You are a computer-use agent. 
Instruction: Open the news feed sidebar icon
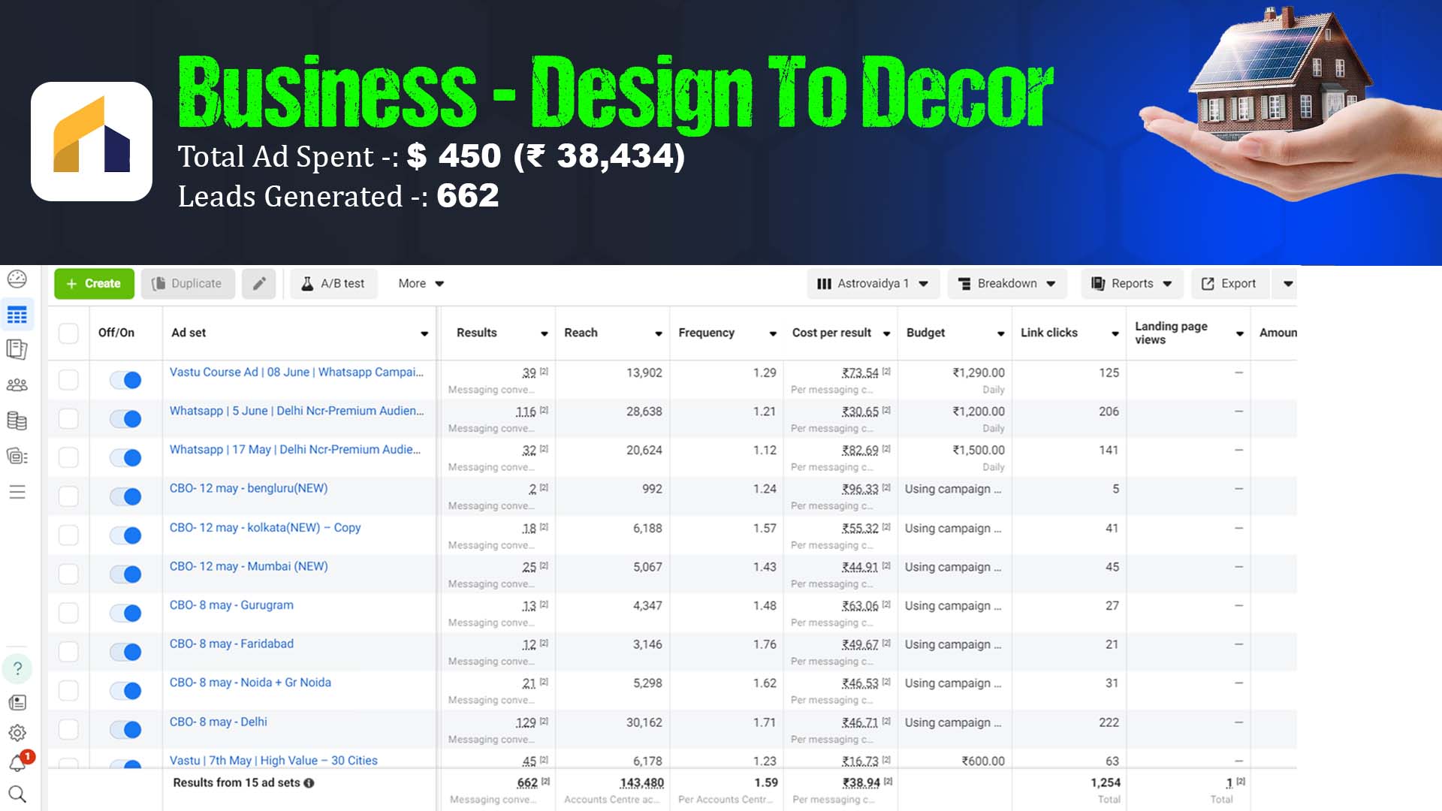point(17,703)
